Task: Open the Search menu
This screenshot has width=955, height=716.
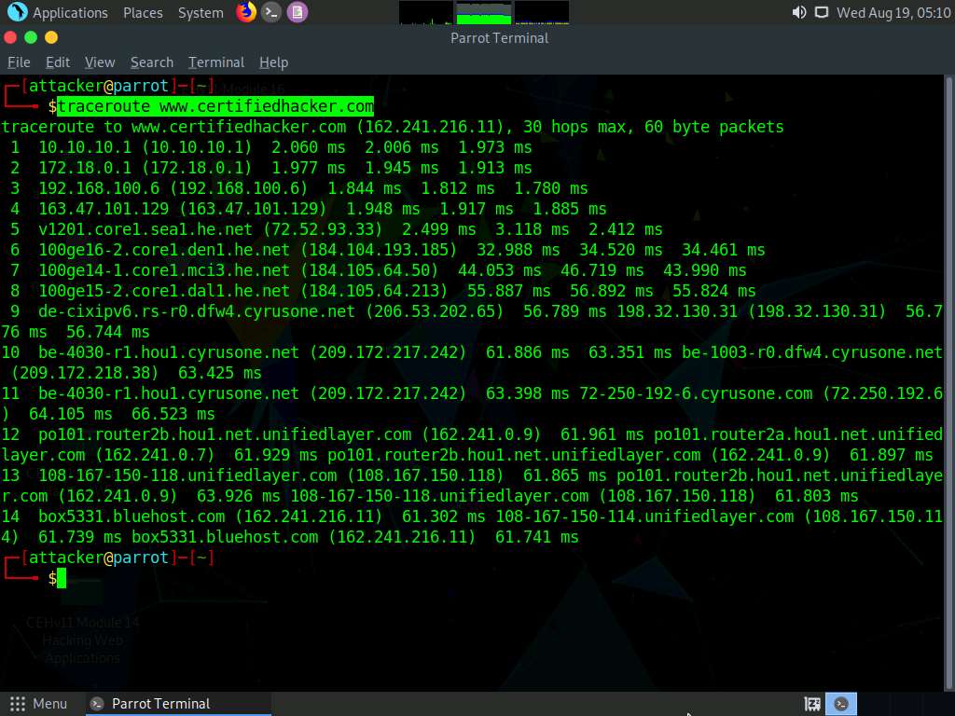Action: pyautogui.click(x=152, y=62)
